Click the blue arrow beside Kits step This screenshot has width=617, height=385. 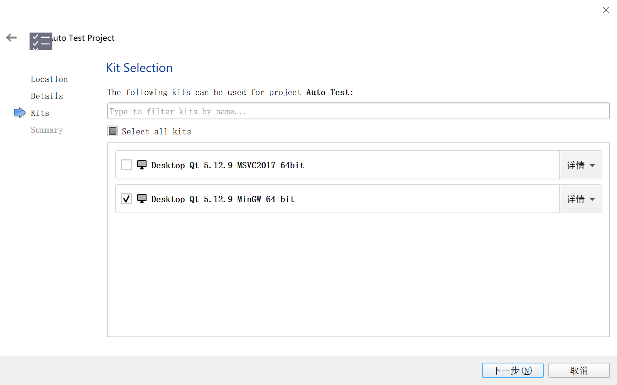[20, 113]
